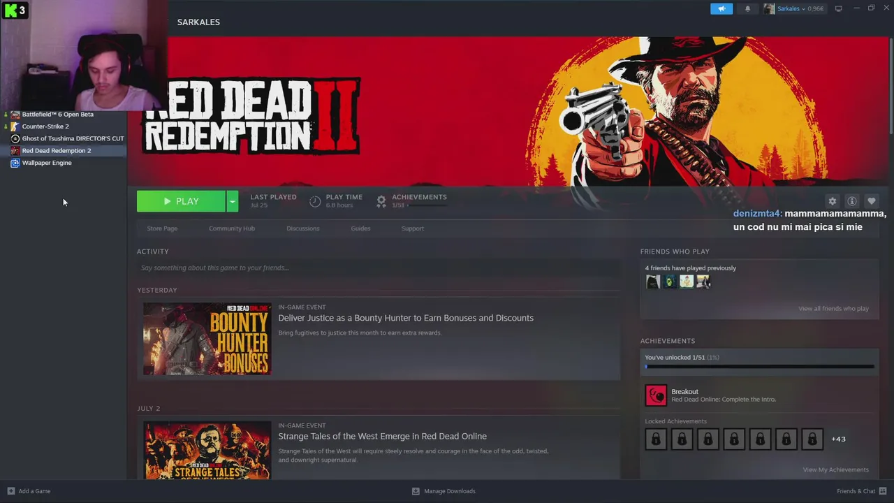Open the game info button
Image resolution: width=894 pixels, height=503 pixels.
coord(851,201)
